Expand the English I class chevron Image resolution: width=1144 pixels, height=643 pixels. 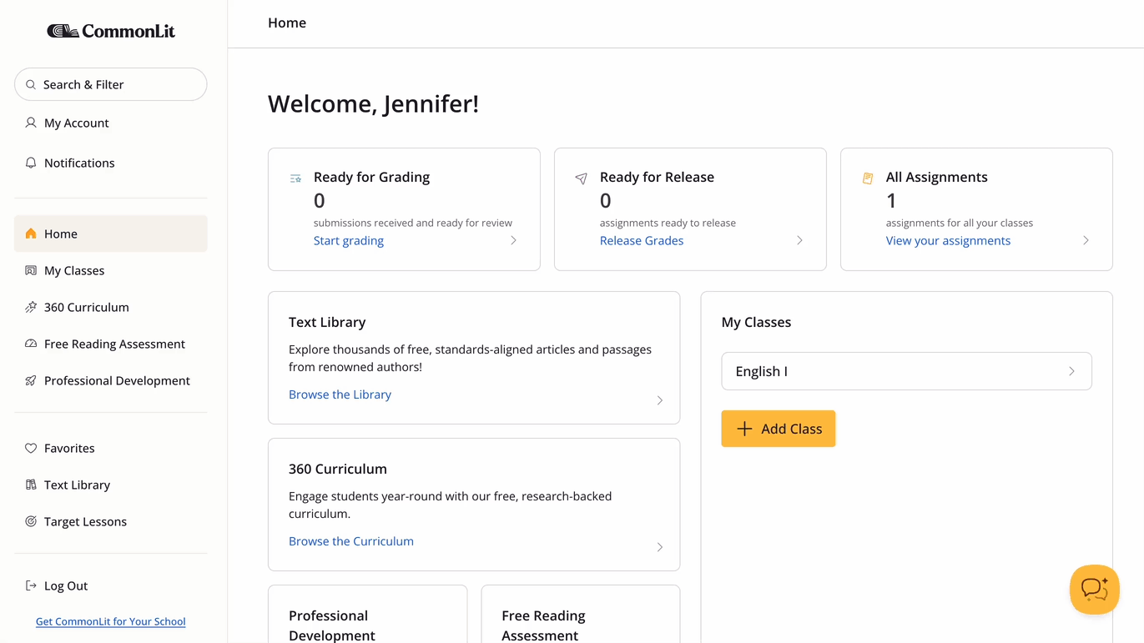[x=1071, y=371]
